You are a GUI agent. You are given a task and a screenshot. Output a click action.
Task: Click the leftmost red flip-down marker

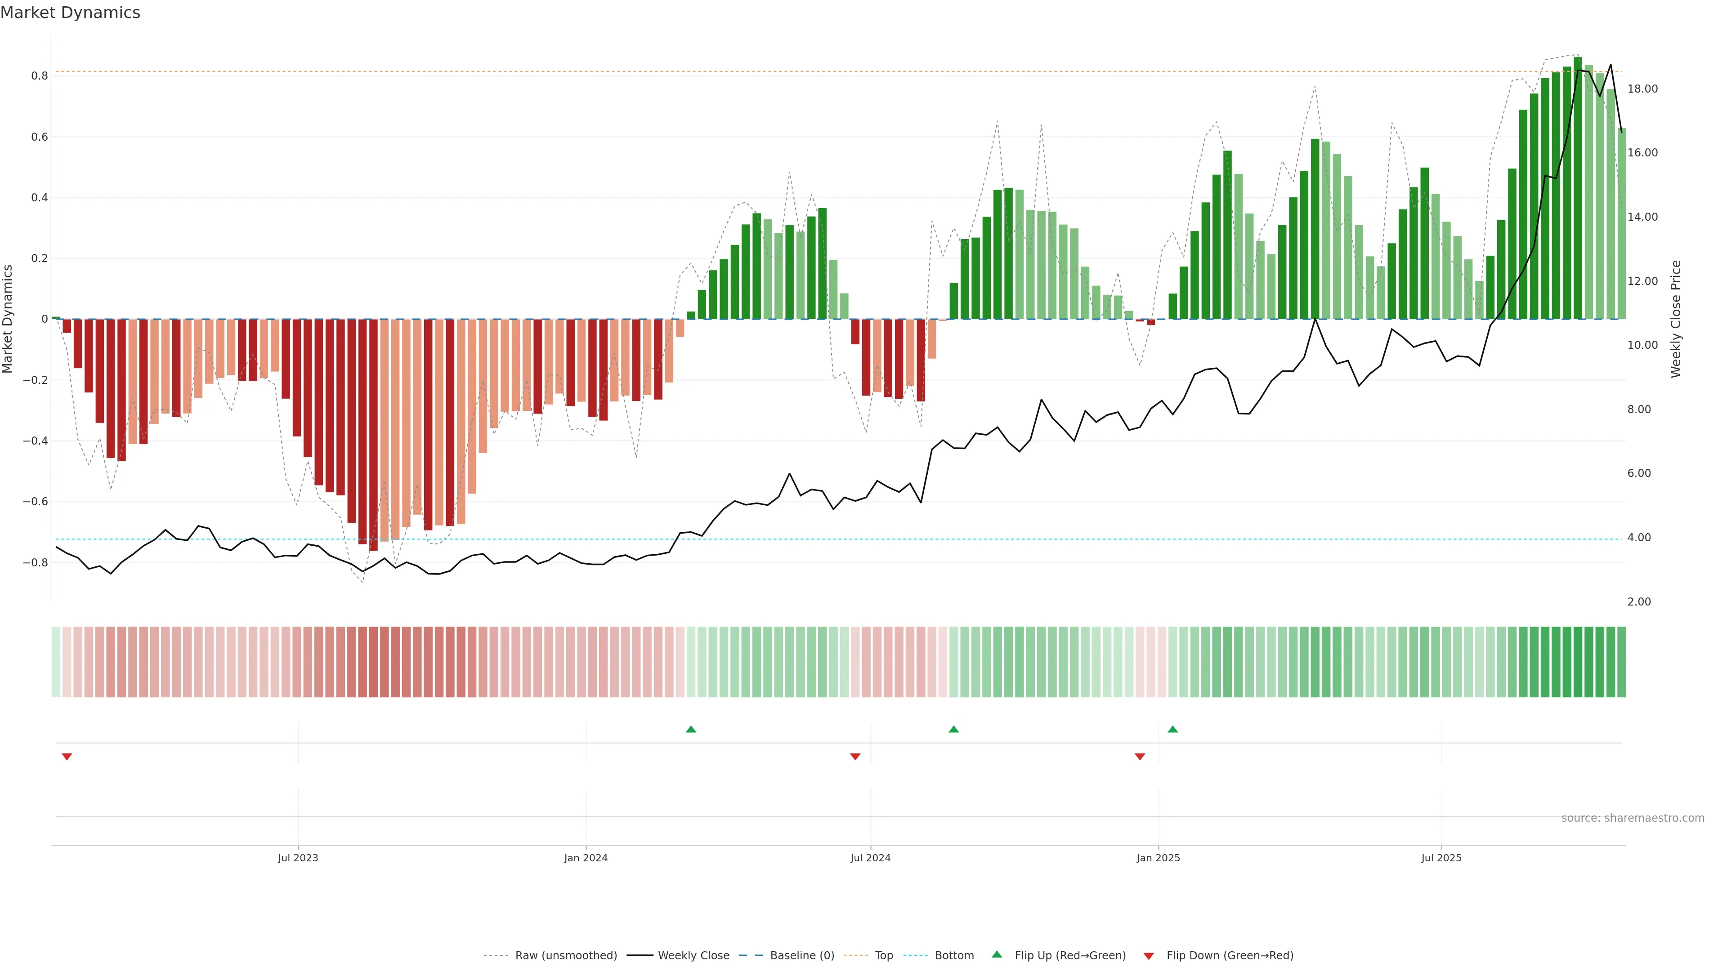pos(67,757)
